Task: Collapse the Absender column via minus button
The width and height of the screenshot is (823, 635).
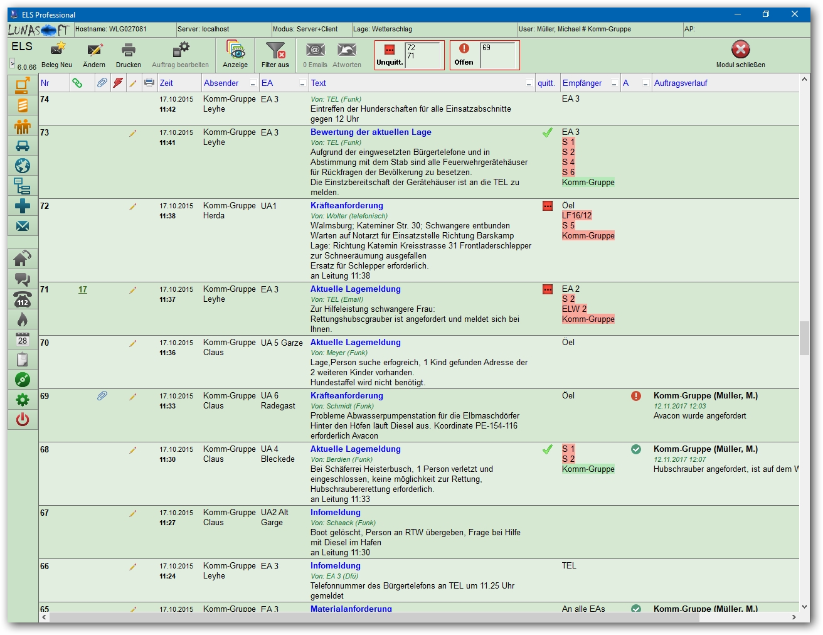Action: point(253,83)
